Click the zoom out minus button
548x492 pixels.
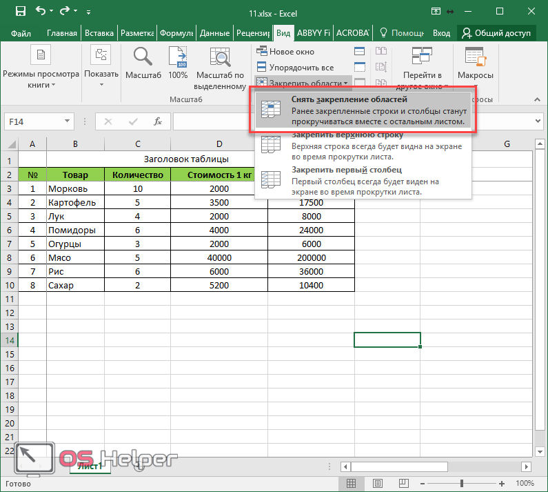click(422, 484)
